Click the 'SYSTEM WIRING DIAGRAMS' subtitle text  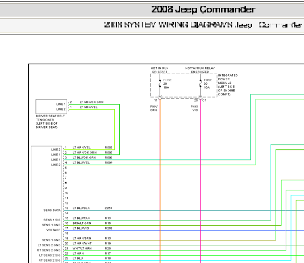coord(178,25)
